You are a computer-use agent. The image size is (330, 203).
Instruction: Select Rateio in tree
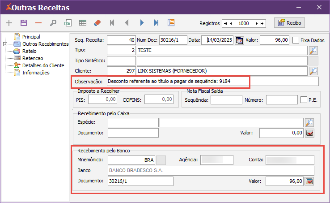(x=29, y=51)
